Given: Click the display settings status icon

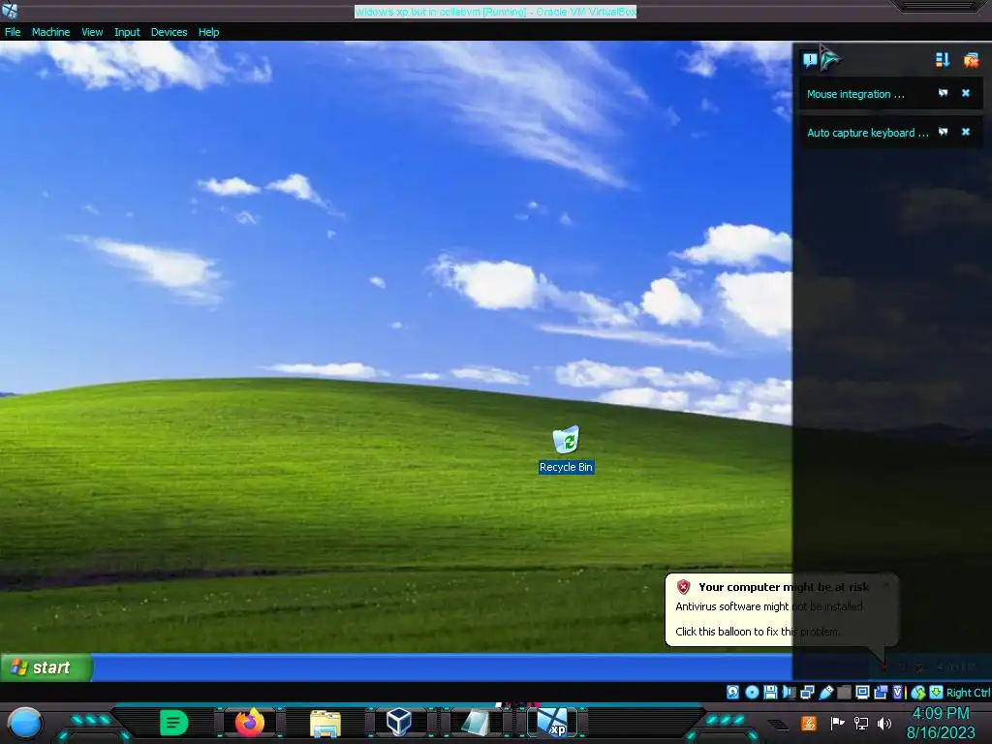Looking at the screenshot, I should click(x=862, y=692).
